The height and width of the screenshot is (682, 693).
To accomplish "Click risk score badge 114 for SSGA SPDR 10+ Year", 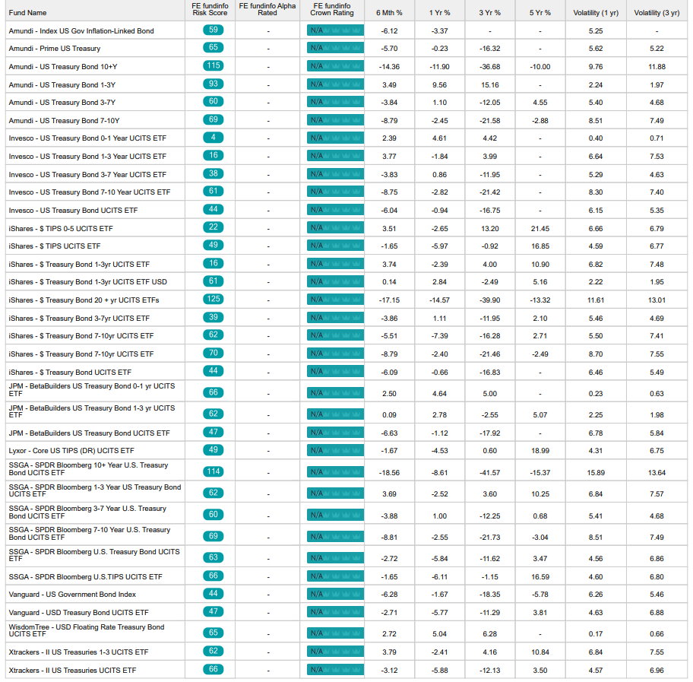I will tap(214, 471).
